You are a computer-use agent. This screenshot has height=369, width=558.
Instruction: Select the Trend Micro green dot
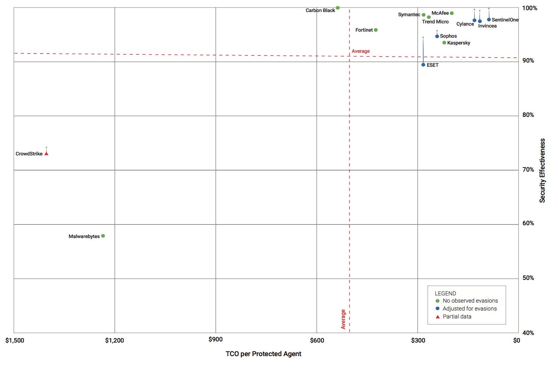click(429, 17)
